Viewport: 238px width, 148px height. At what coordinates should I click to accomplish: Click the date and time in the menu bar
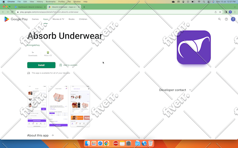[226, 2]
